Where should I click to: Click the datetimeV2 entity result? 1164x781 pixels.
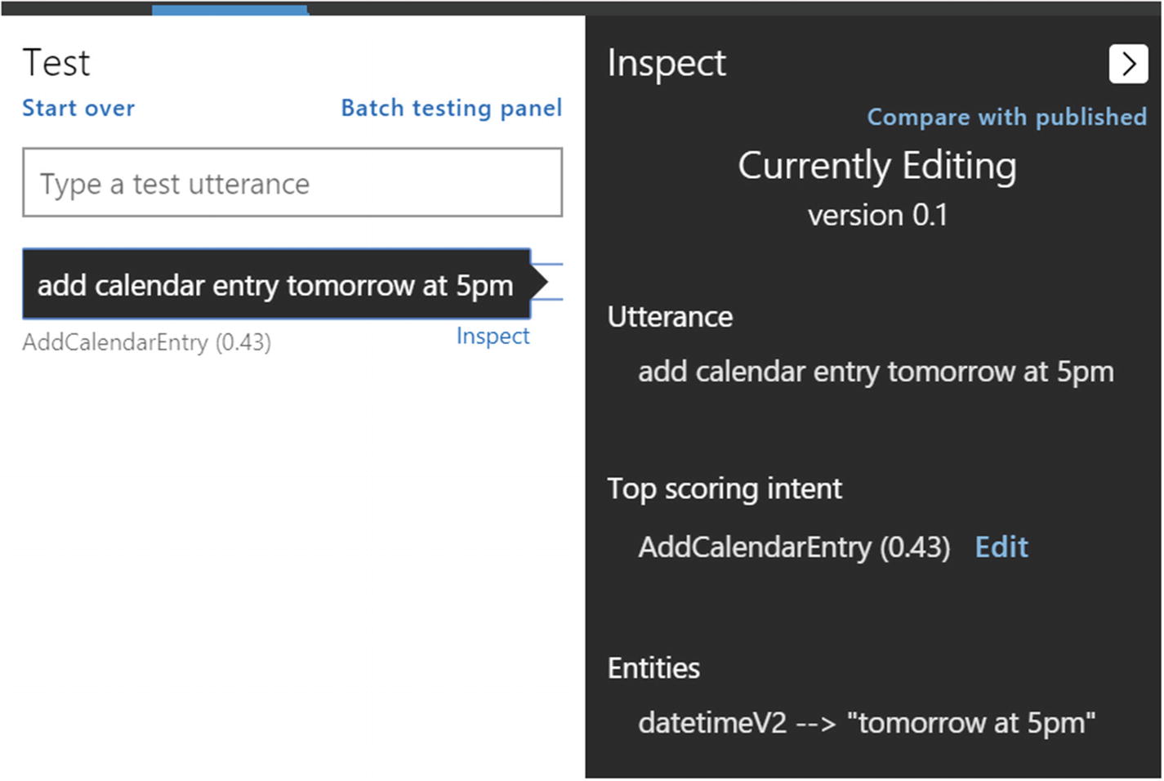coord(867,723)
